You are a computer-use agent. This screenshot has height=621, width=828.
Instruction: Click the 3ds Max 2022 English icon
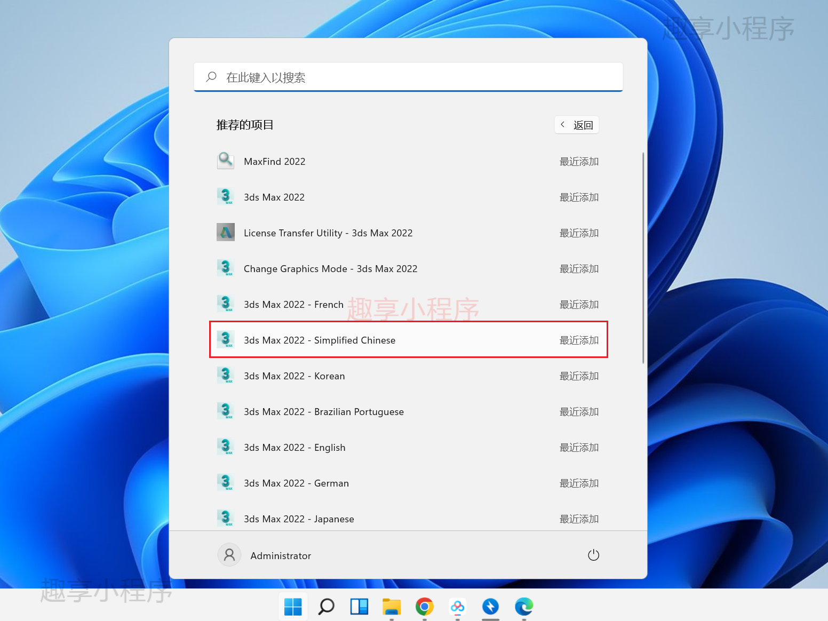tap(226, 447)
